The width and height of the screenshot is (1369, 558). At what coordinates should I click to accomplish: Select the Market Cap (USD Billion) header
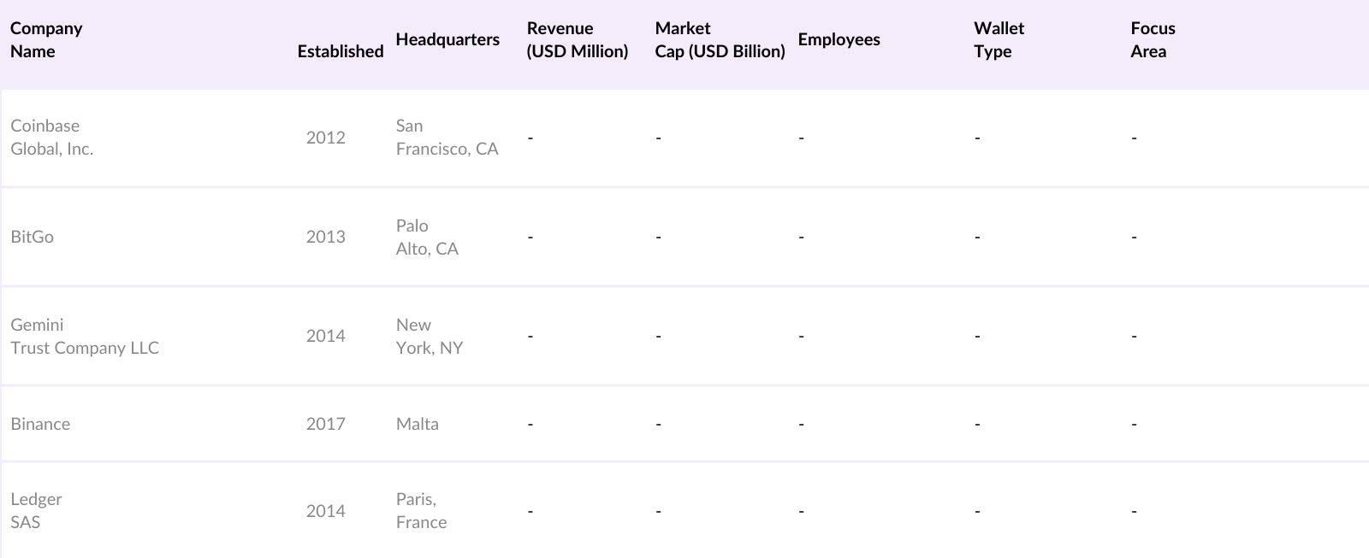(x=720, y=39)
